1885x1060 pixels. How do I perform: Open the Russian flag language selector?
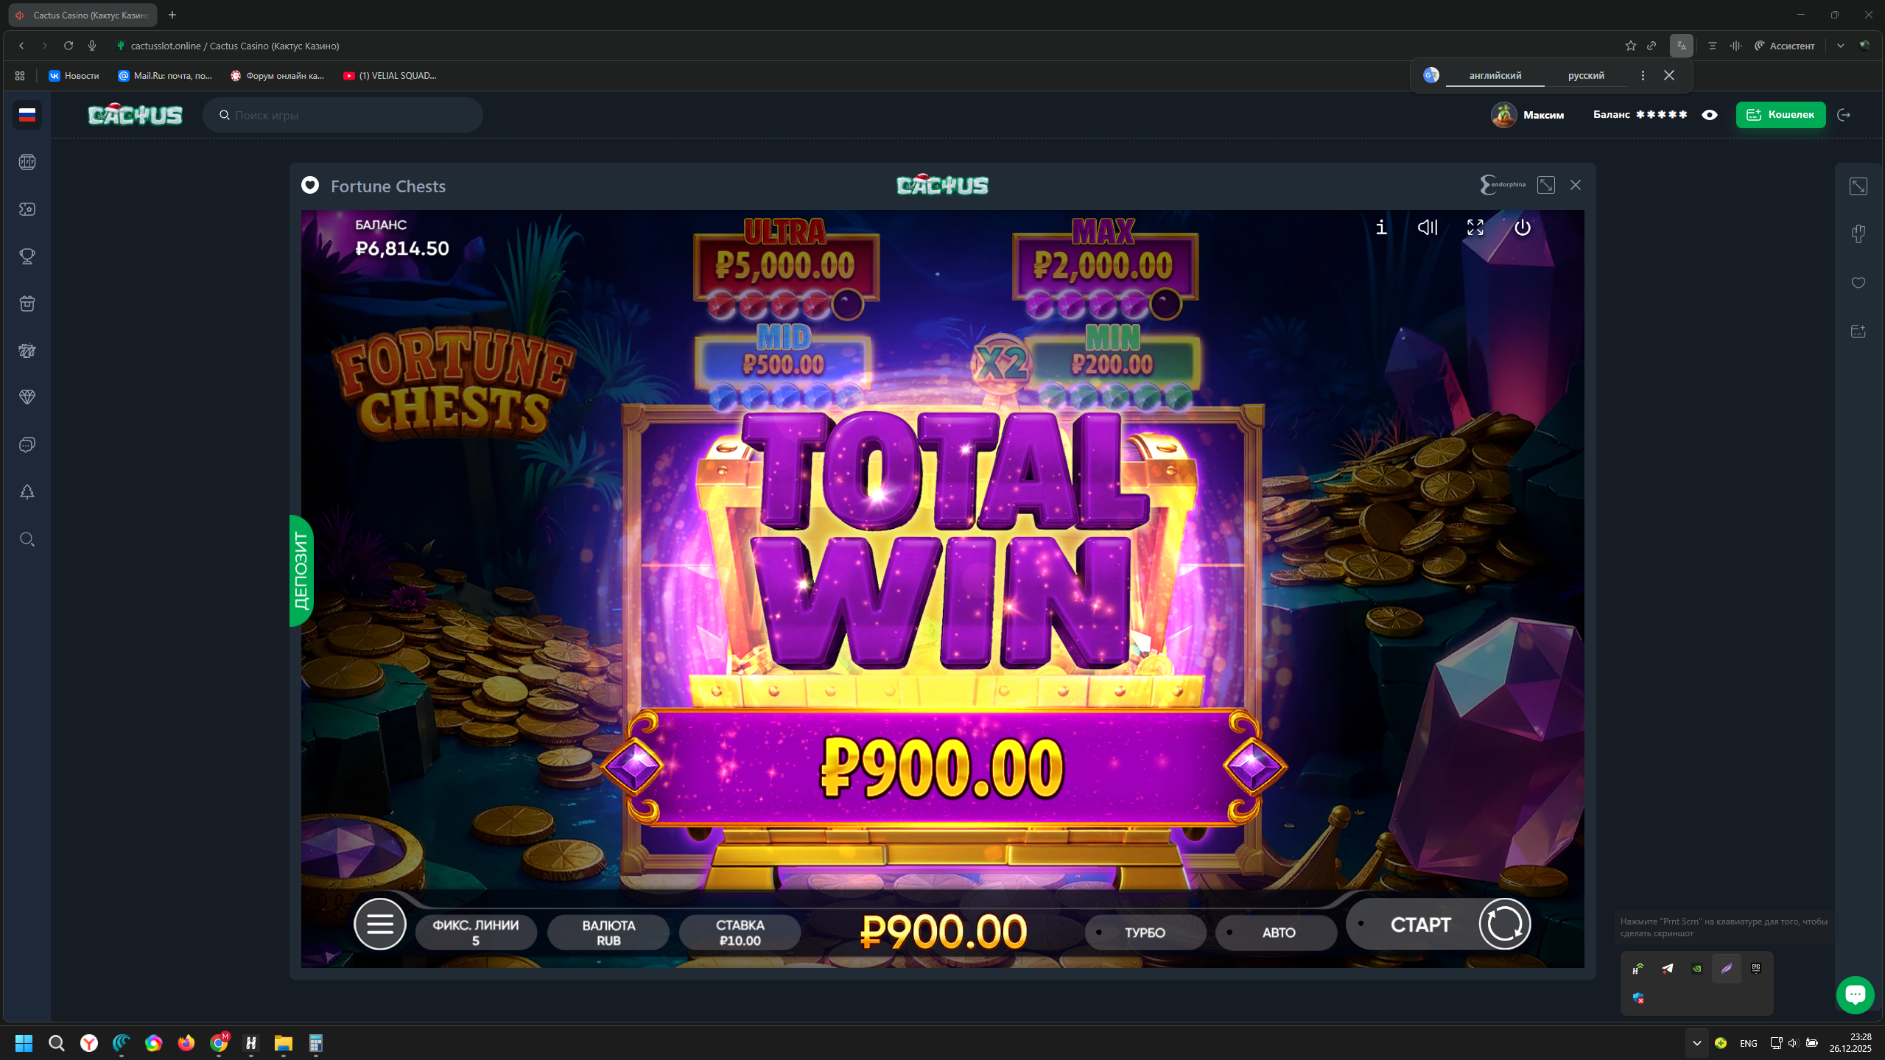(x=27, y=115)
